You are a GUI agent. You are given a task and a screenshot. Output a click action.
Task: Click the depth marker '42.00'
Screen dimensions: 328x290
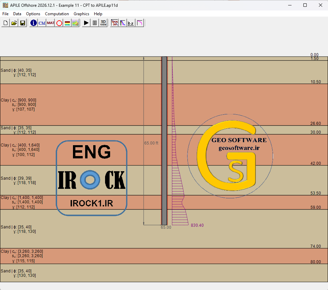(316, 163)
